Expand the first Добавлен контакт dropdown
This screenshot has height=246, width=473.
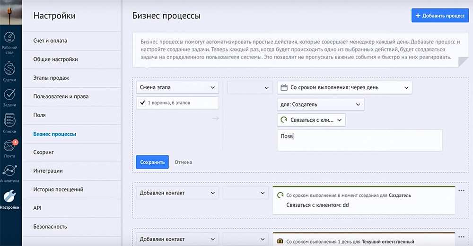click(x=177, y=193)
